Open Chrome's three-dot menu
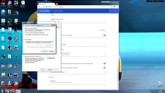Viewport: 165px width, 93px height. click(117, 7)
